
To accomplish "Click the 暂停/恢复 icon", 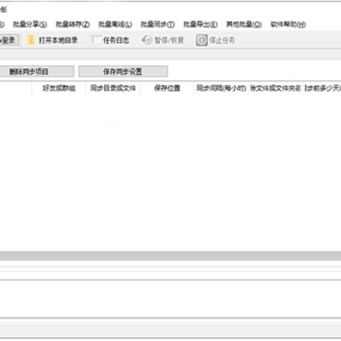I will 147,41.
